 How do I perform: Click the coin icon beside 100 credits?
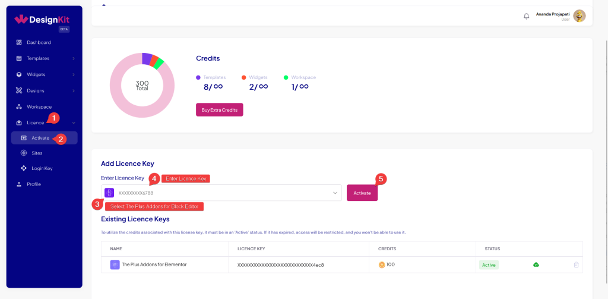[x=382, y=265]
